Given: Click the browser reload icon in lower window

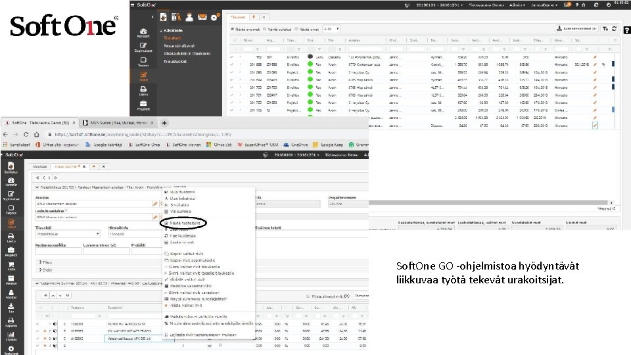Looking at the screenshot, I should 26,134.
